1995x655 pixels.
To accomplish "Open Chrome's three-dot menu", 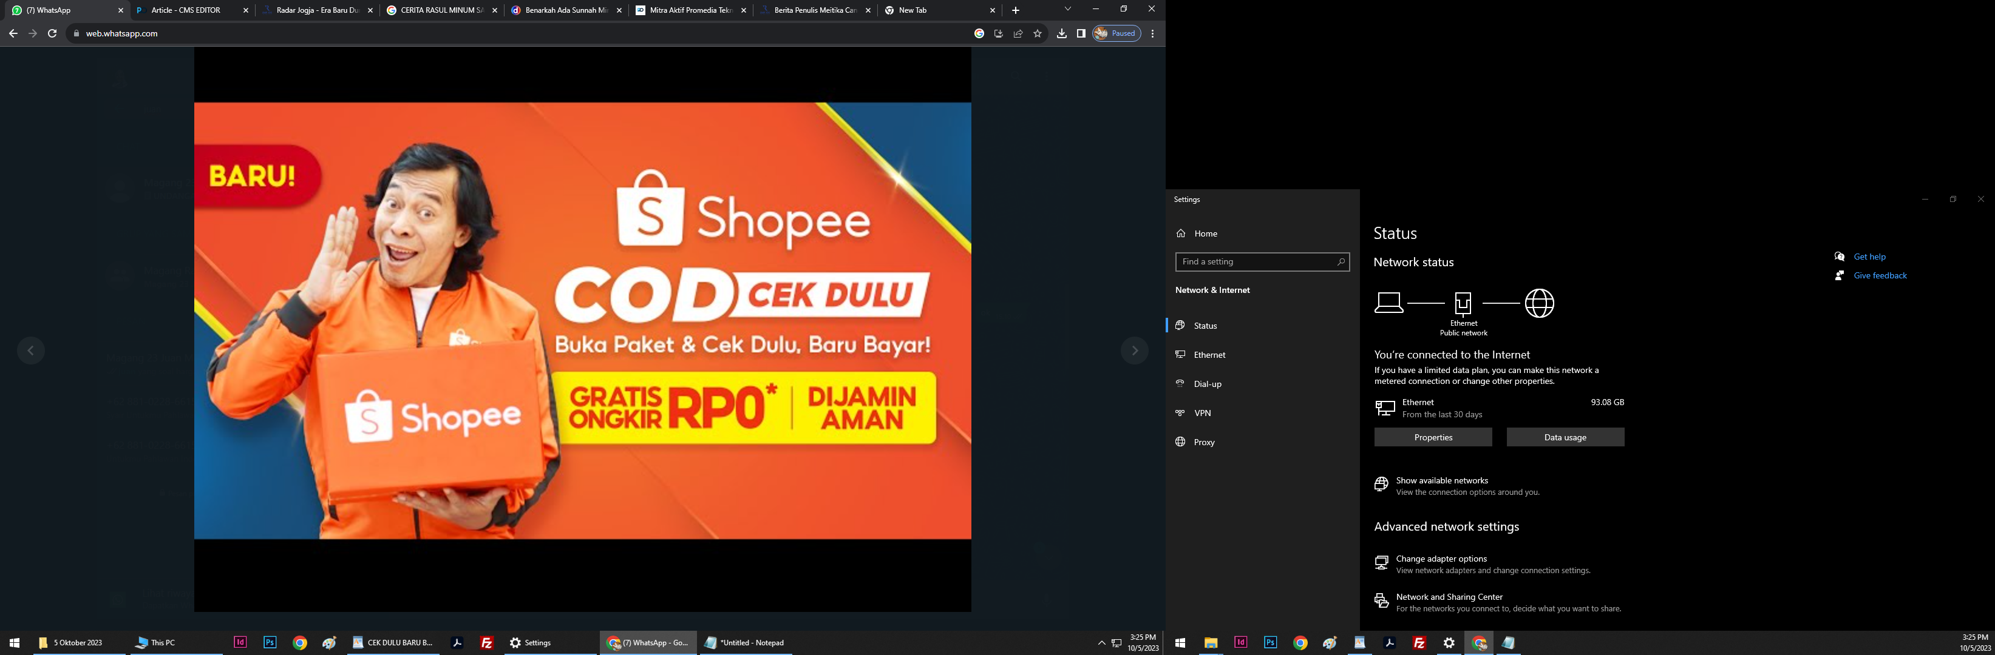I will point(1152,33).
